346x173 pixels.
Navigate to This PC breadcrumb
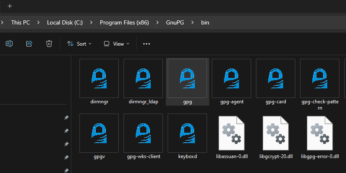20,22
